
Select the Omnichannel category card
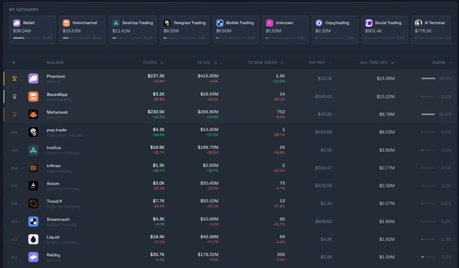click(82, 30)
